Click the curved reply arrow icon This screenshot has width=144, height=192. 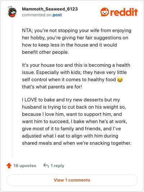46,165
